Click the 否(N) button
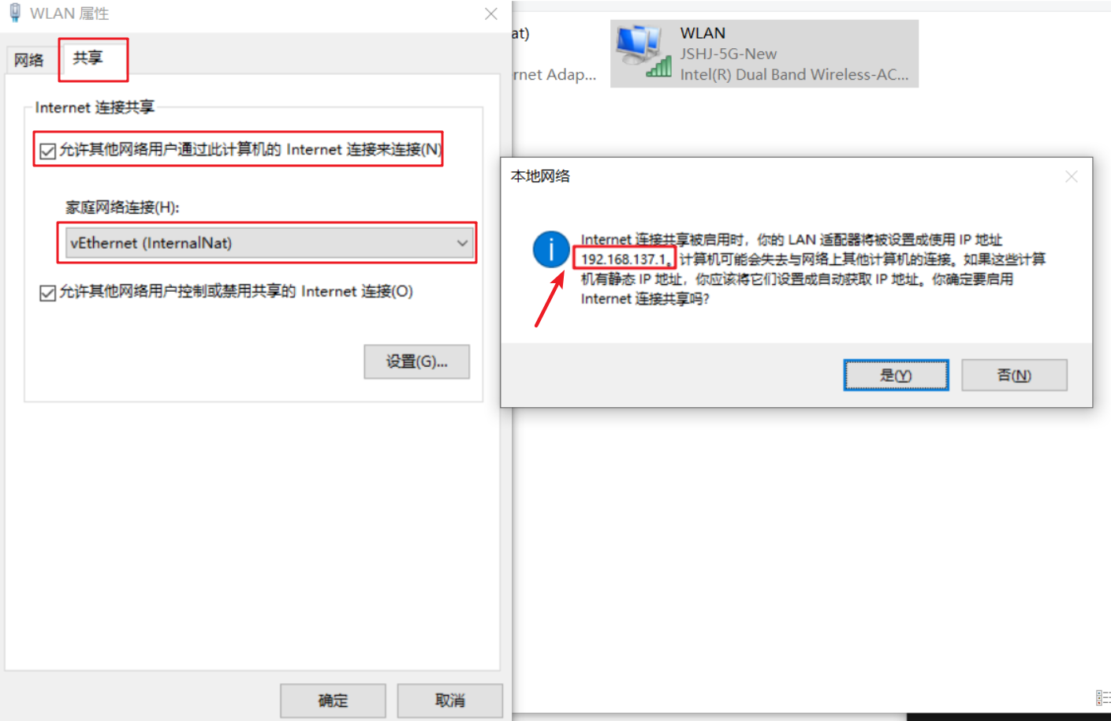1111x721 pixels. coord(1014,375)
